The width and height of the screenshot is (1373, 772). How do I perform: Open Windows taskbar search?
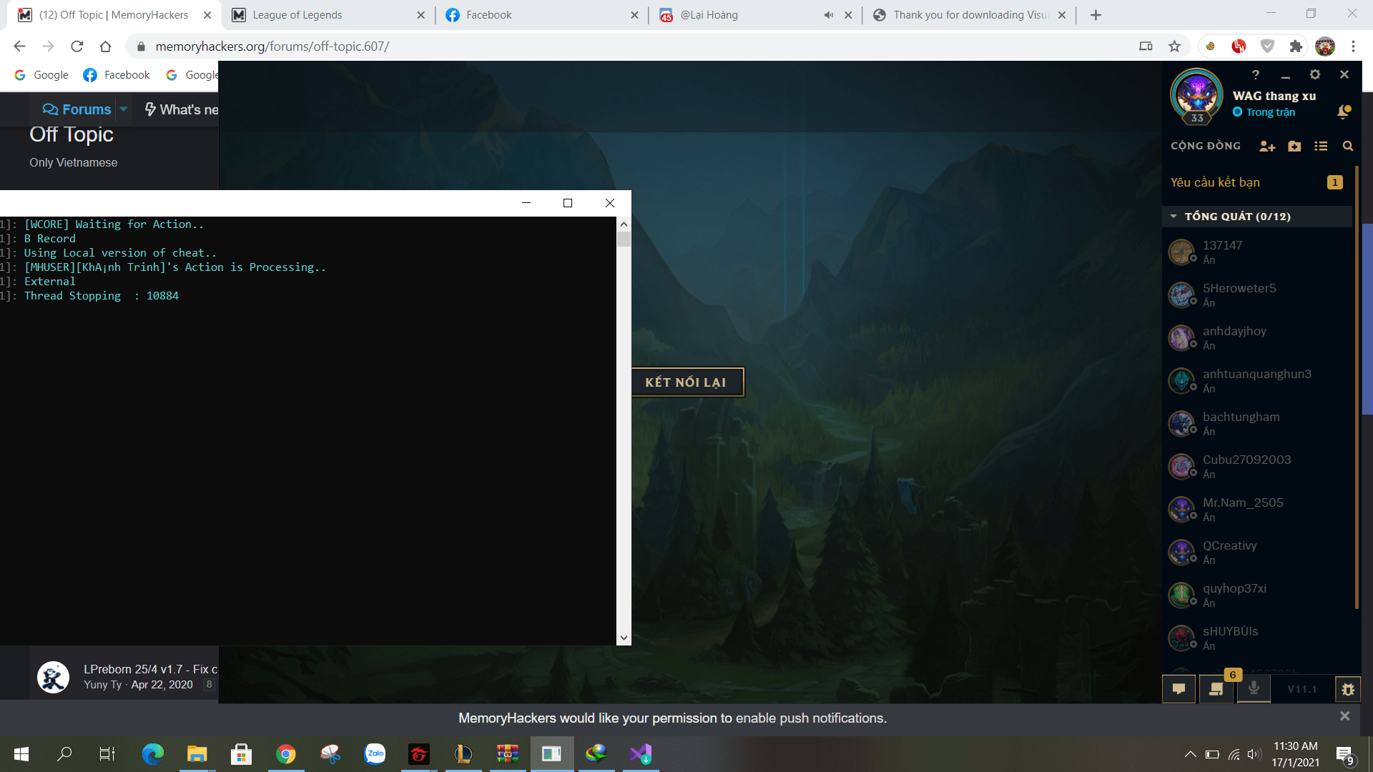click(64, 753)
